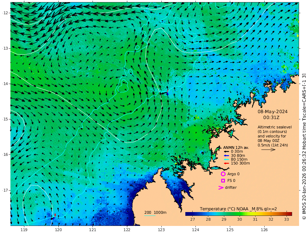The height and width of the screenshot is (236, 306).
Task: Click the '00:31Z' time label
Action: pyautogui.click(x=271, y=118)
